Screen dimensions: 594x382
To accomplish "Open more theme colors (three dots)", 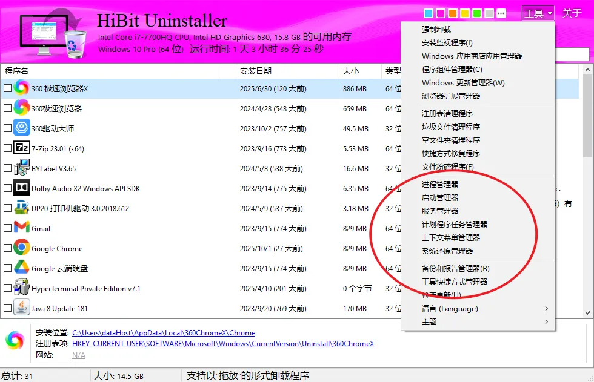I will click(x=501, y=13).
